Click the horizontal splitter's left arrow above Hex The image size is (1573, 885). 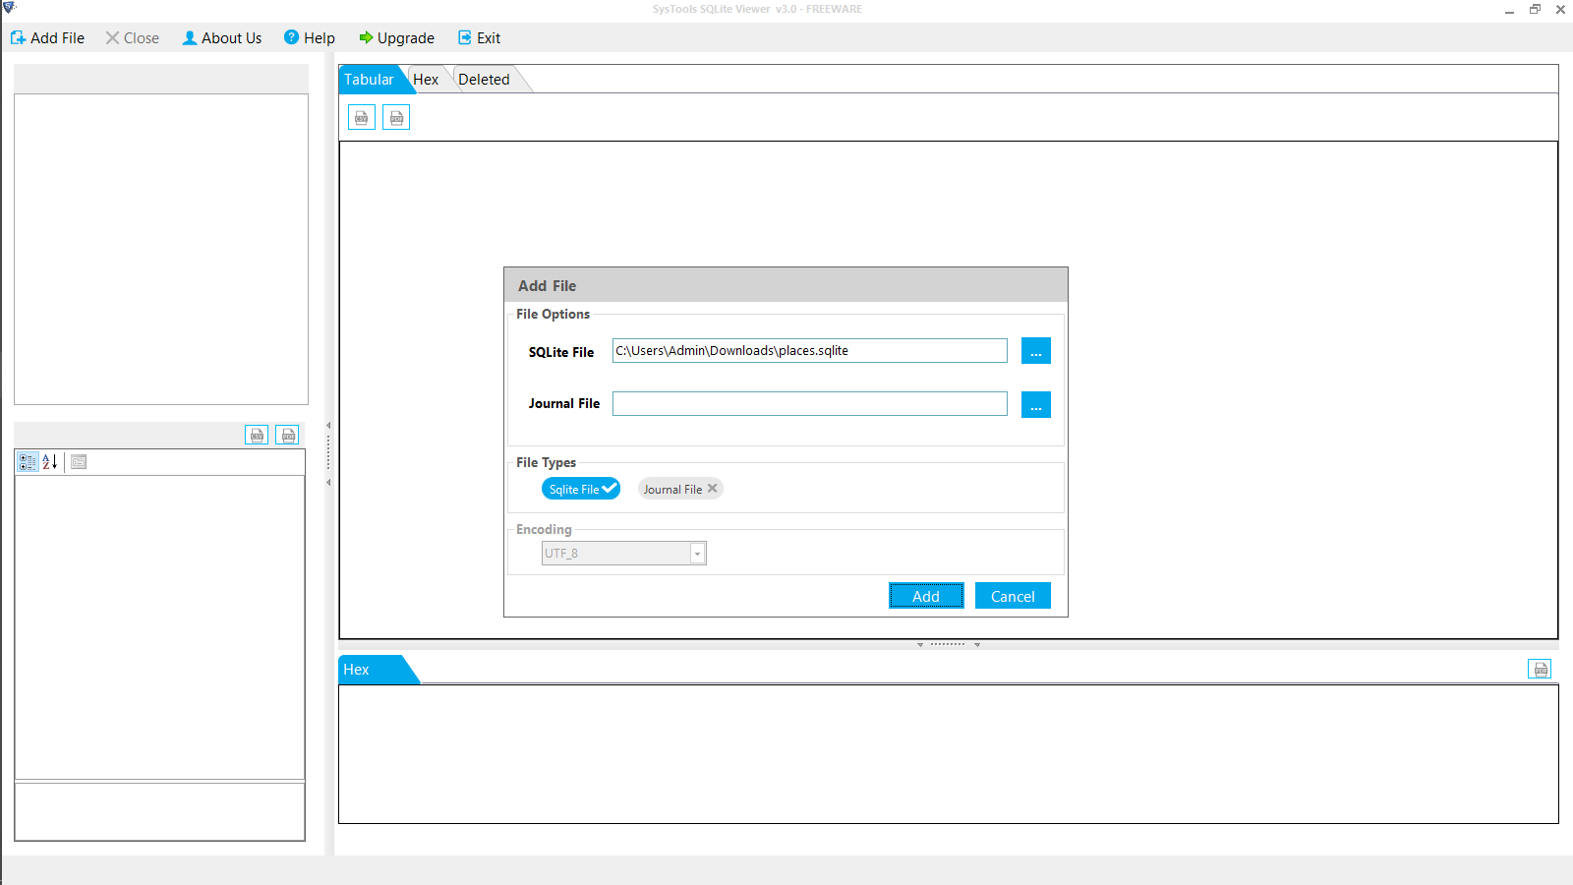click(x=920, y=645)
